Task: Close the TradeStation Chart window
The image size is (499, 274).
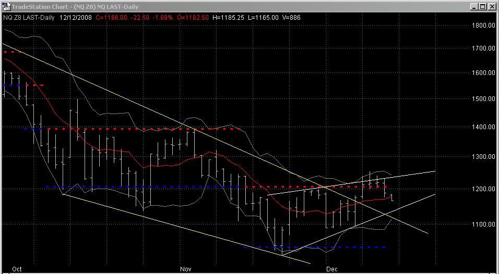Action: click(492, 6)
